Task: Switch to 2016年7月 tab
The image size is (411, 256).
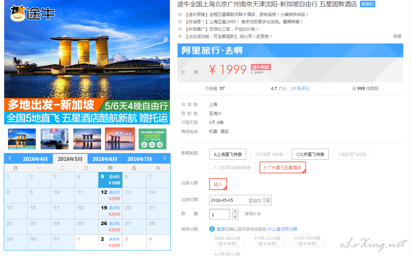Action: [x=139, y=159]
